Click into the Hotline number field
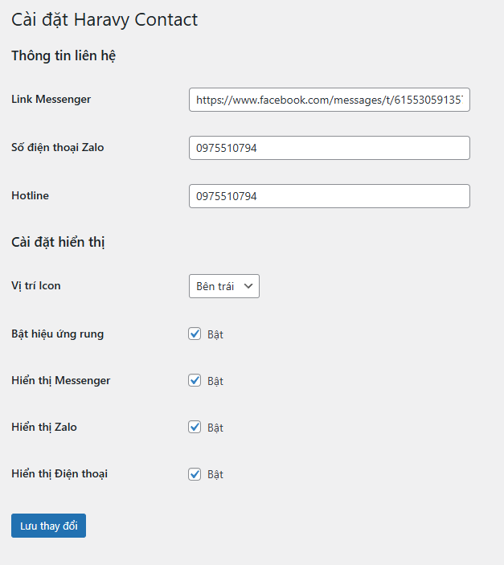This screenshot has width=504, height=565. coord(329,196)
